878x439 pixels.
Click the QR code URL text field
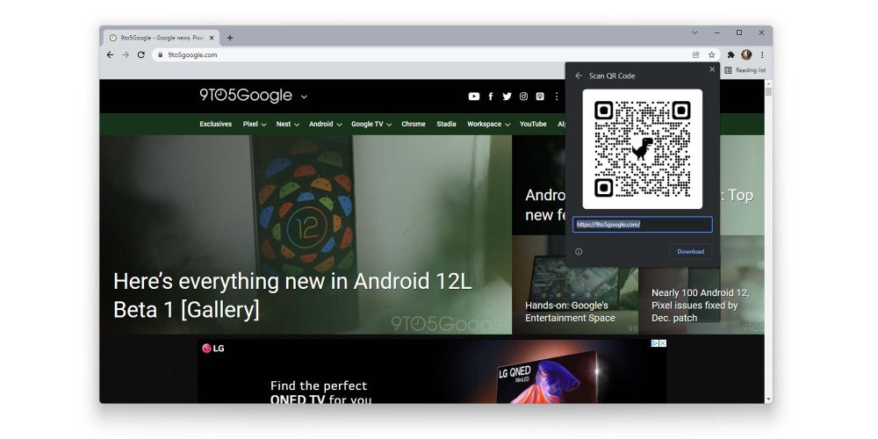pyautogui.click(x=642, y=225)
